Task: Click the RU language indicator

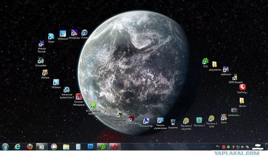Action: [x=218, y=146]
